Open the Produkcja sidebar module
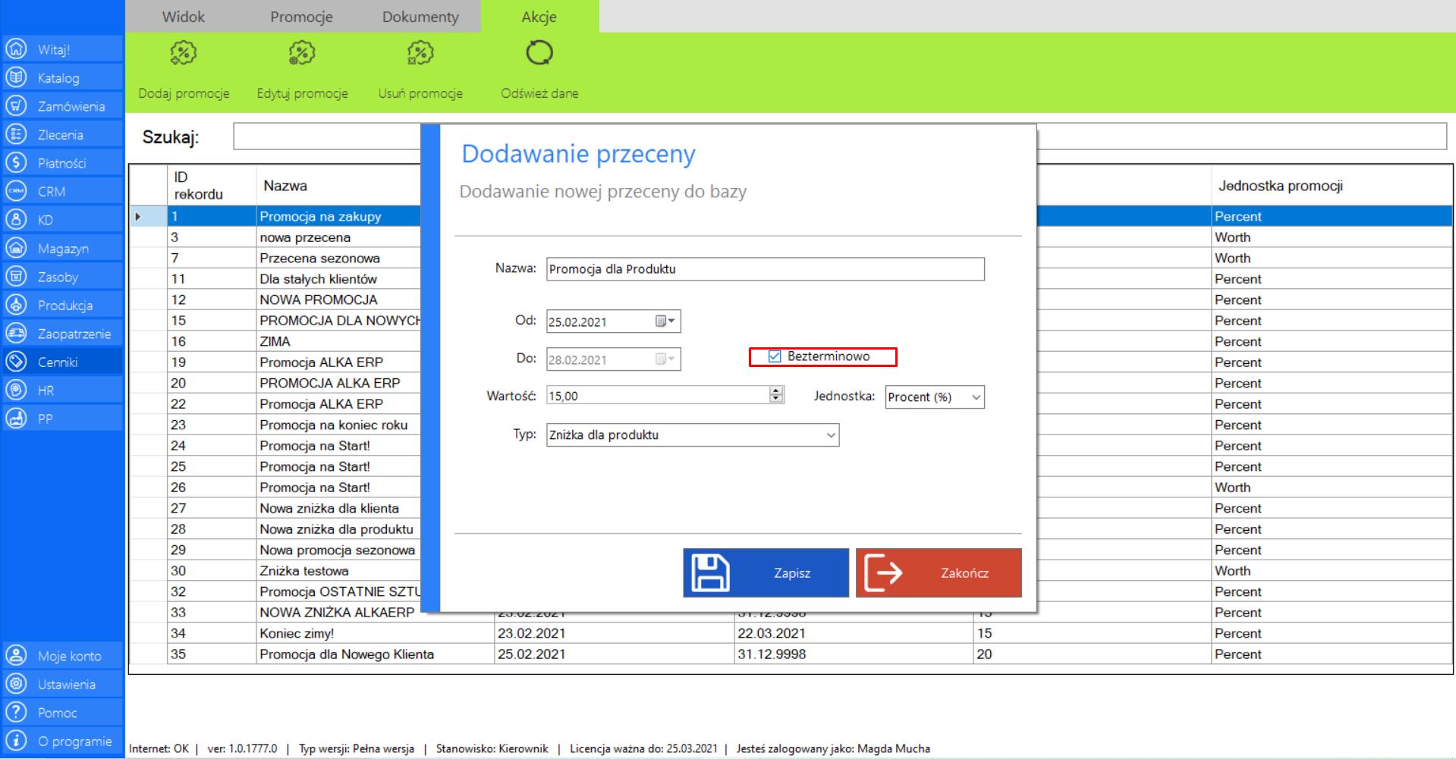The width and height of the screenshot is (1456, 759). tap(64, 306)
